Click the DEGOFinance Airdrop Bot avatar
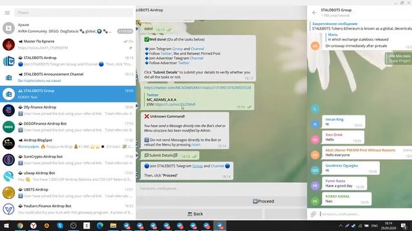Viewport: 412px width, 231px height. 8,127
